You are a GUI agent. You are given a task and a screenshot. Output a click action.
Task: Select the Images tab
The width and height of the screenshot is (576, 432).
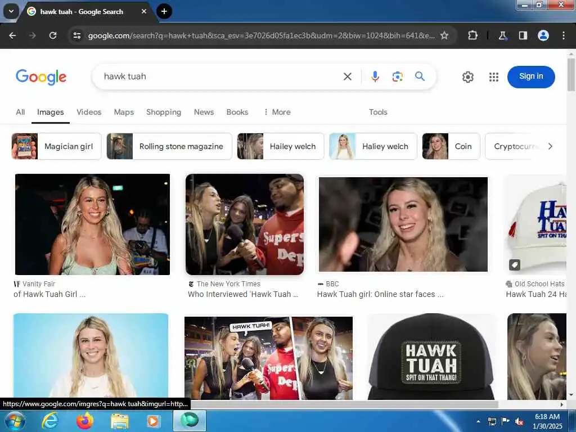click(50, 112)
